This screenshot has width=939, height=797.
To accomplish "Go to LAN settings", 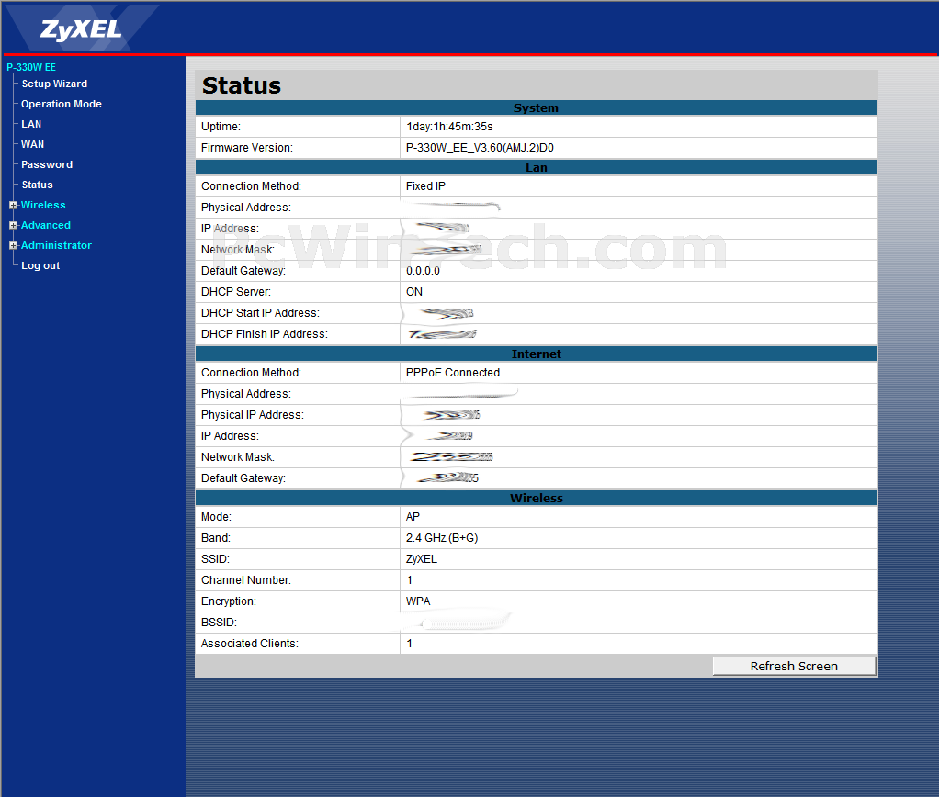I will 31,124.
